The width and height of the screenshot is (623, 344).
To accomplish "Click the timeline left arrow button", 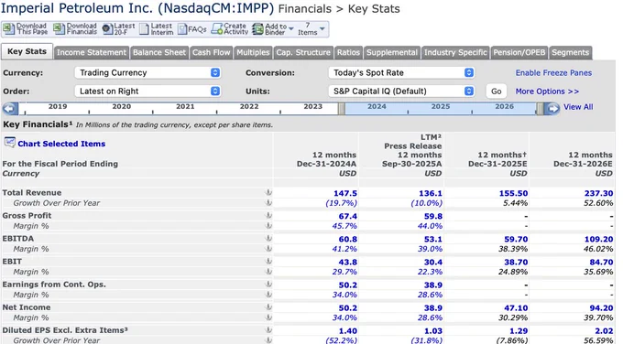I will [x=10, y=108].
